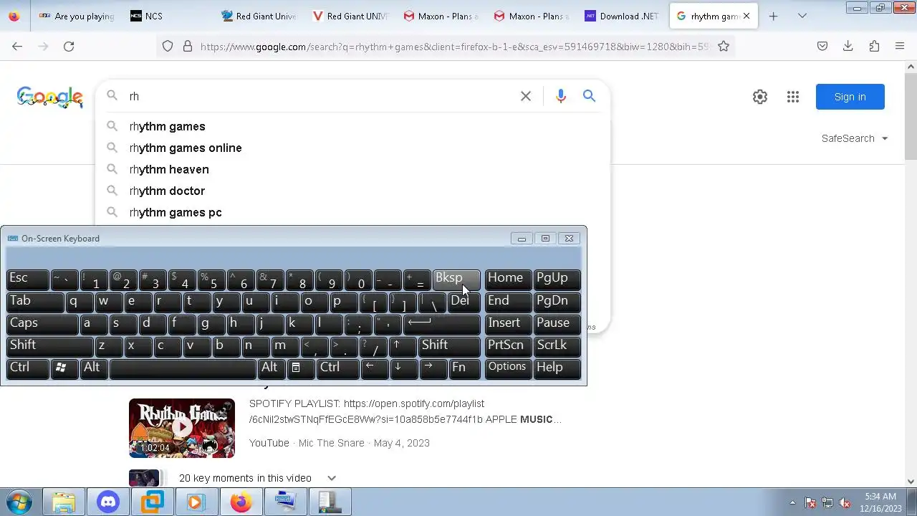Toggle left Ctrl key on On-Screen Keyboard
The image size is (917, 516).
pyautogui.click(x=28, y=368)
